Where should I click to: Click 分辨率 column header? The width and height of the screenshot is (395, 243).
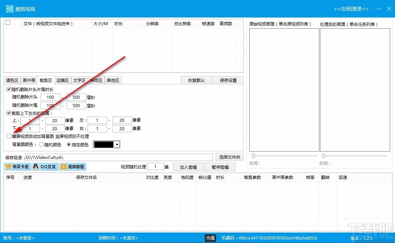tap(158, 24)
